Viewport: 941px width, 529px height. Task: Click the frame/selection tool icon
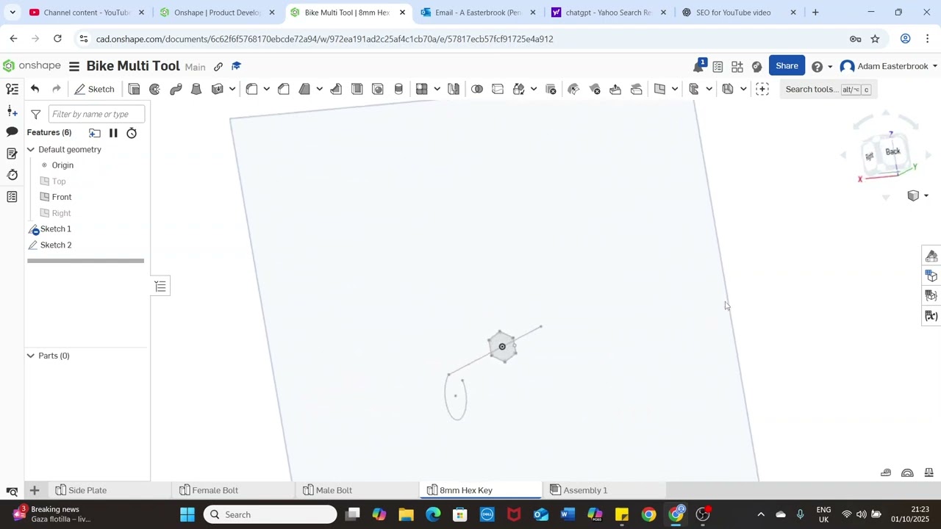pyautogui.click(x=762, y=89)
